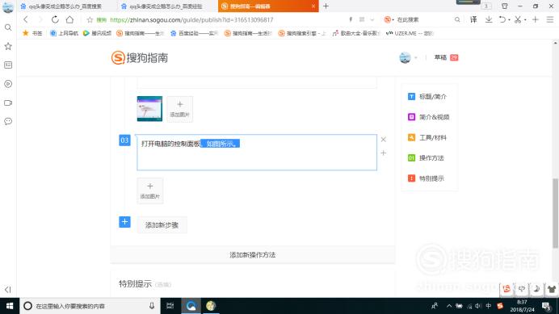Screen dimensions: 559x314
Task: Delete step 03 with the X icon
Action: pos(383,140)
